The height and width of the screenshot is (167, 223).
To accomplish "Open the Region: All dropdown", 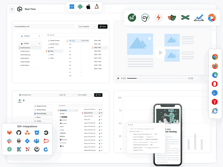I will click(x=67, y=95).
